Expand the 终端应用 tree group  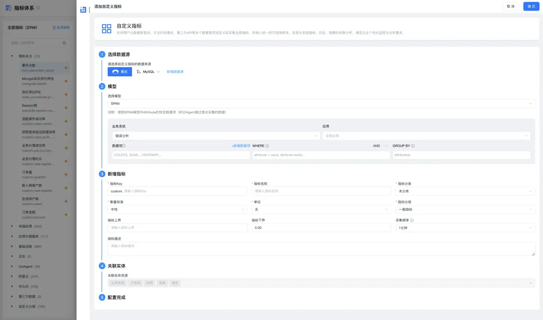point(12,227)
